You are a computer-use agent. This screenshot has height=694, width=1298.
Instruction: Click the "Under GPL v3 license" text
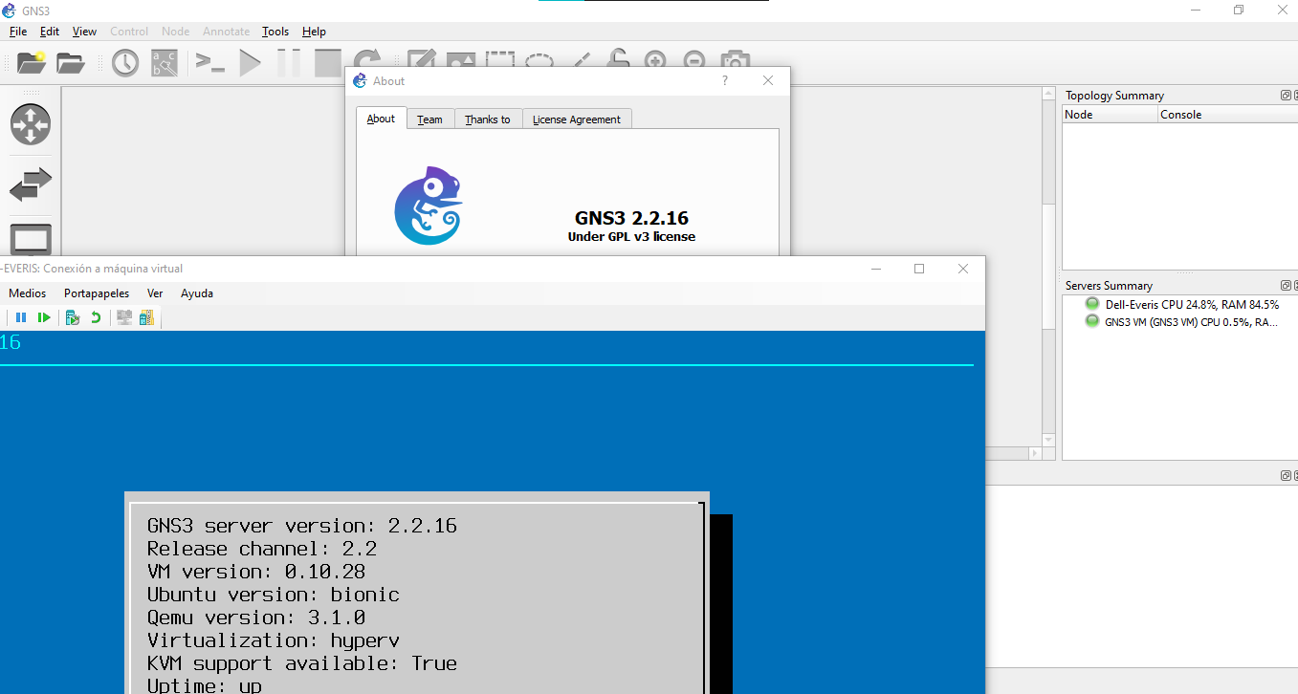tap(631, 236)
